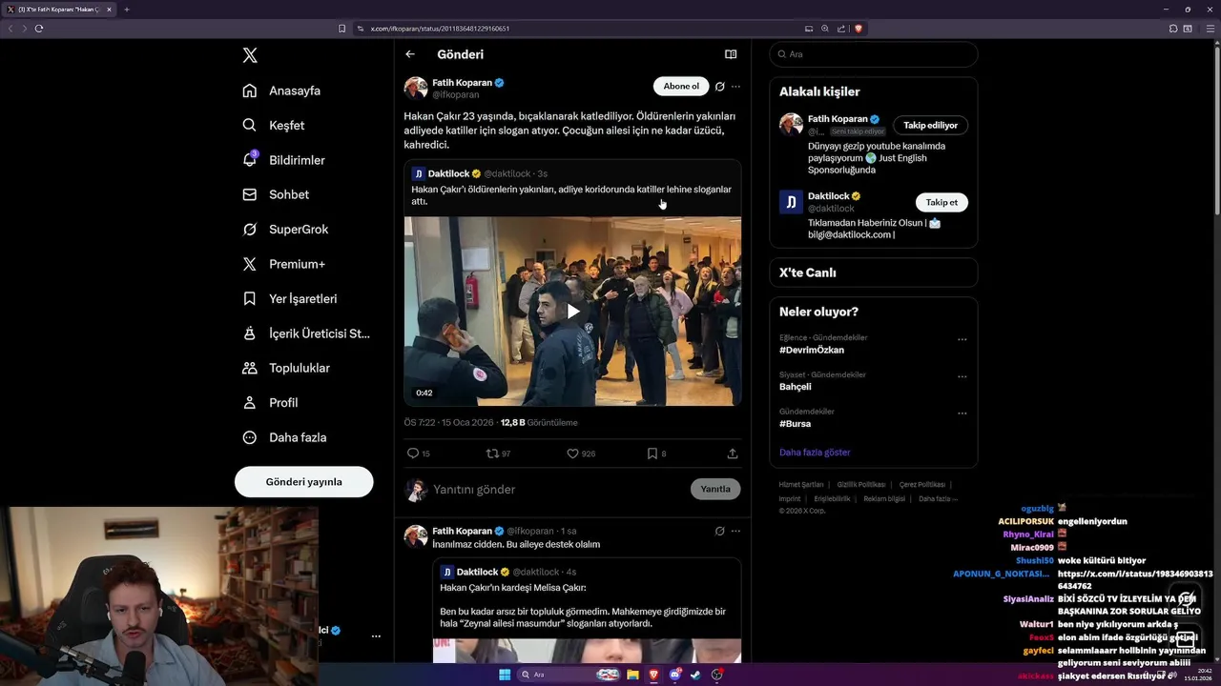Play the quoted Daktilock video
Viewport: 1221px width, 686px height.
(573, 311)
